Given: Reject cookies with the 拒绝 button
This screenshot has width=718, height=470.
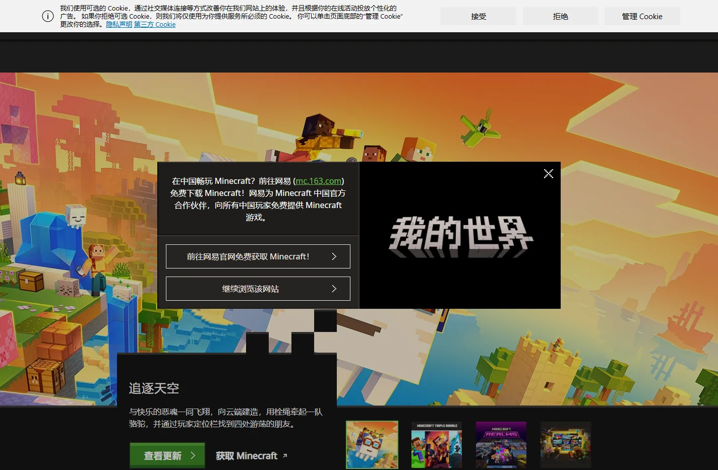Looking at the screenshot, I should pos(560,16).
